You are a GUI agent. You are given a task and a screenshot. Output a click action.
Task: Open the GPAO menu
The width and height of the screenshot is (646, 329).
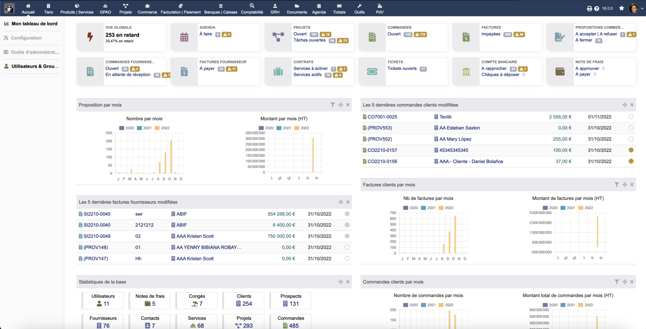105,9
